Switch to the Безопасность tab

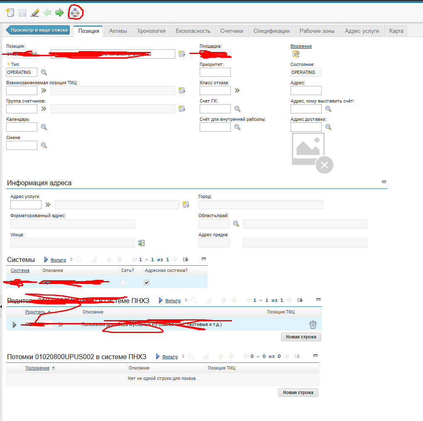pyautogui.click(x=193, y=31)
